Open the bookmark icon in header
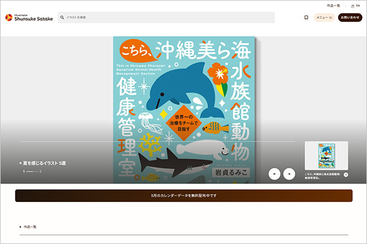The width and height of the screenshot is (367, 244). (x=306, y=18)
